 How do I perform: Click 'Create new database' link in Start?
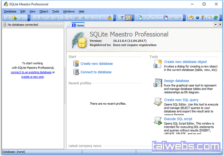click(x=96, y=64)
